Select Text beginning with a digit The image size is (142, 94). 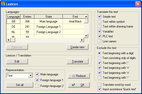[x=99, y=53]
